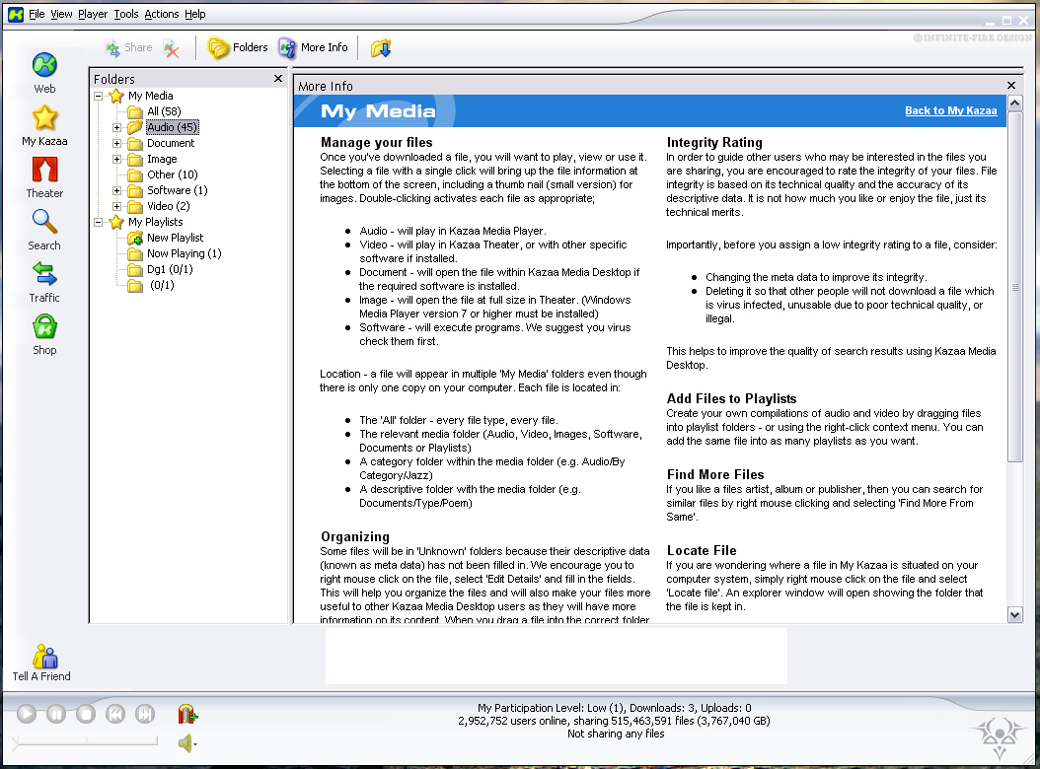Screen dimensions: 1040x769
Task: Open the Shop basket section
Action: pyautogui.click(x=44, y=334)
